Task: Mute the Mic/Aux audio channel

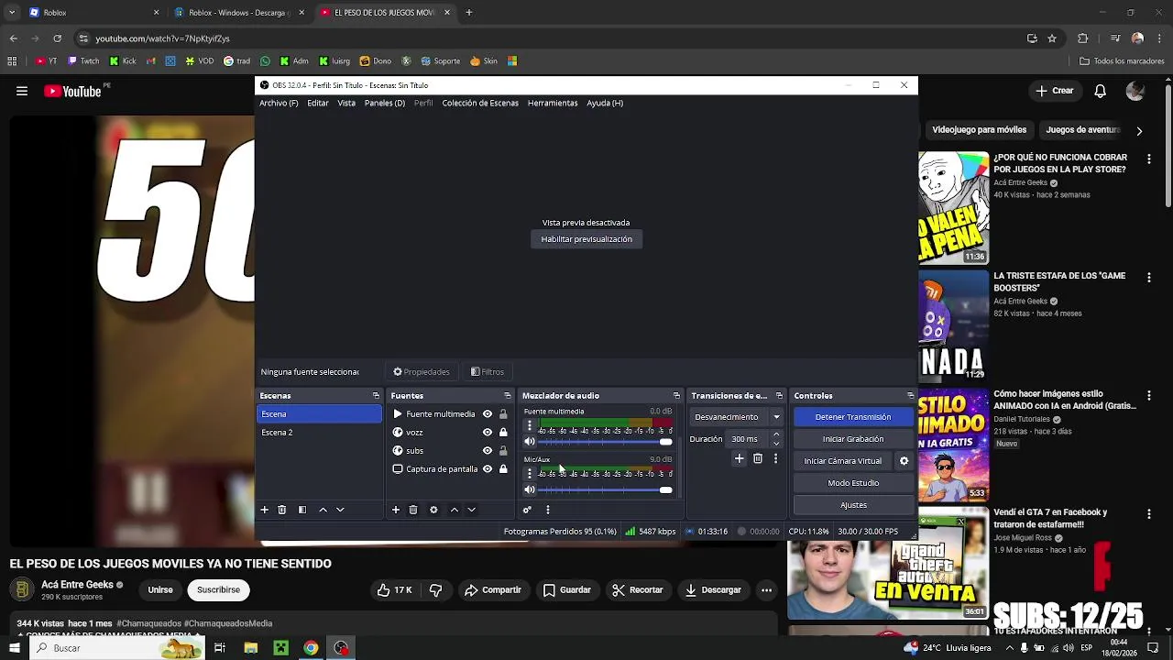Action: coord(529,489)
